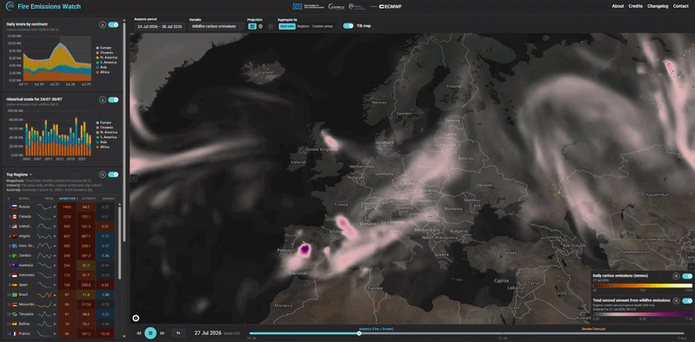The height and width of the screenshot is (342, 695).
Task: Pause the timeline animation
Action: tap(150, 332)
